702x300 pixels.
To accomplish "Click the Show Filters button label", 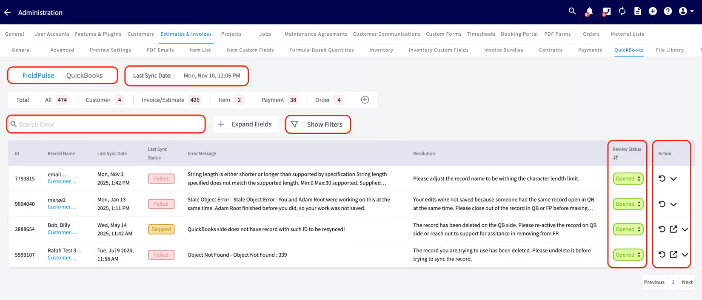I will pos(325,124).
